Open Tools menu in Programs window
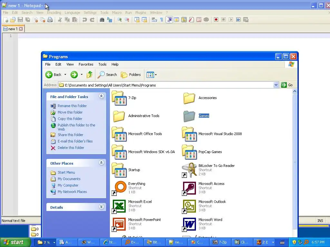 [x=102, y=64]
